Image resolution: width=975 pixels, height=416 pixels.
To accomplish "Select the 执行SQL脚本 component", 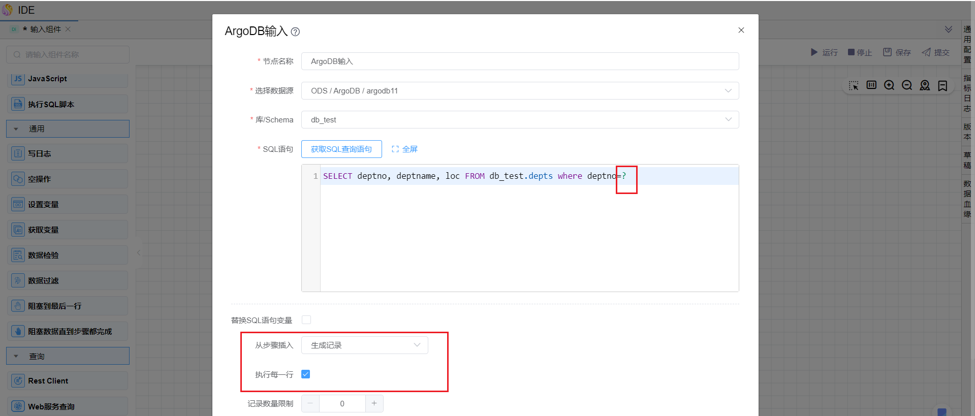I will point(68,104).
